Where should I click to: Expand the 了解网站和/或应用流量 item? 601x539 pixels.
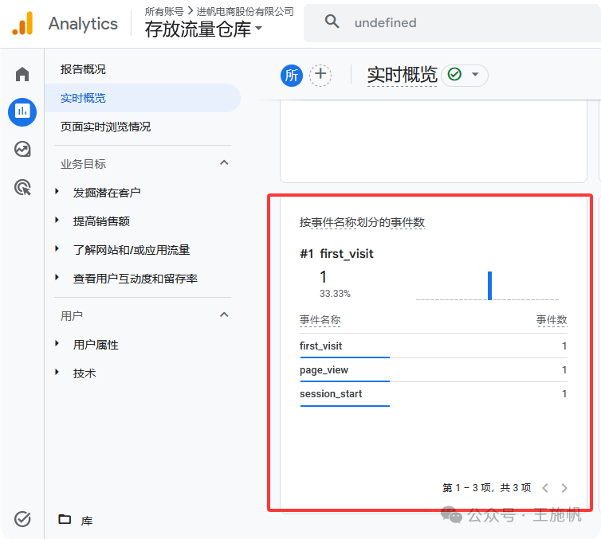57,249
